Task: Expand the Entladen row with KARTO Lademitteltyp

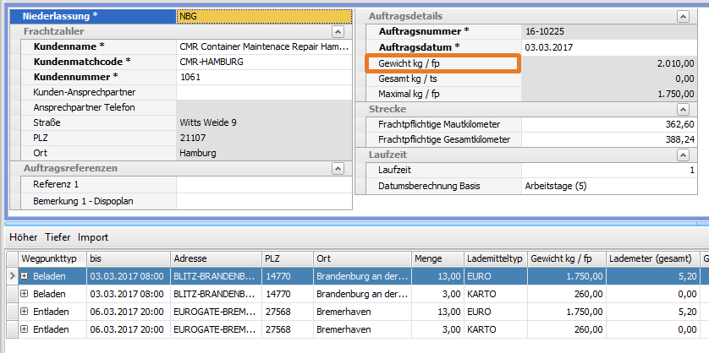Action: click(25, 327)
